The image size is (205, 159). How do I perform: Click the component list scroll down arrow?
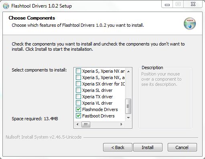pos(128,118)
